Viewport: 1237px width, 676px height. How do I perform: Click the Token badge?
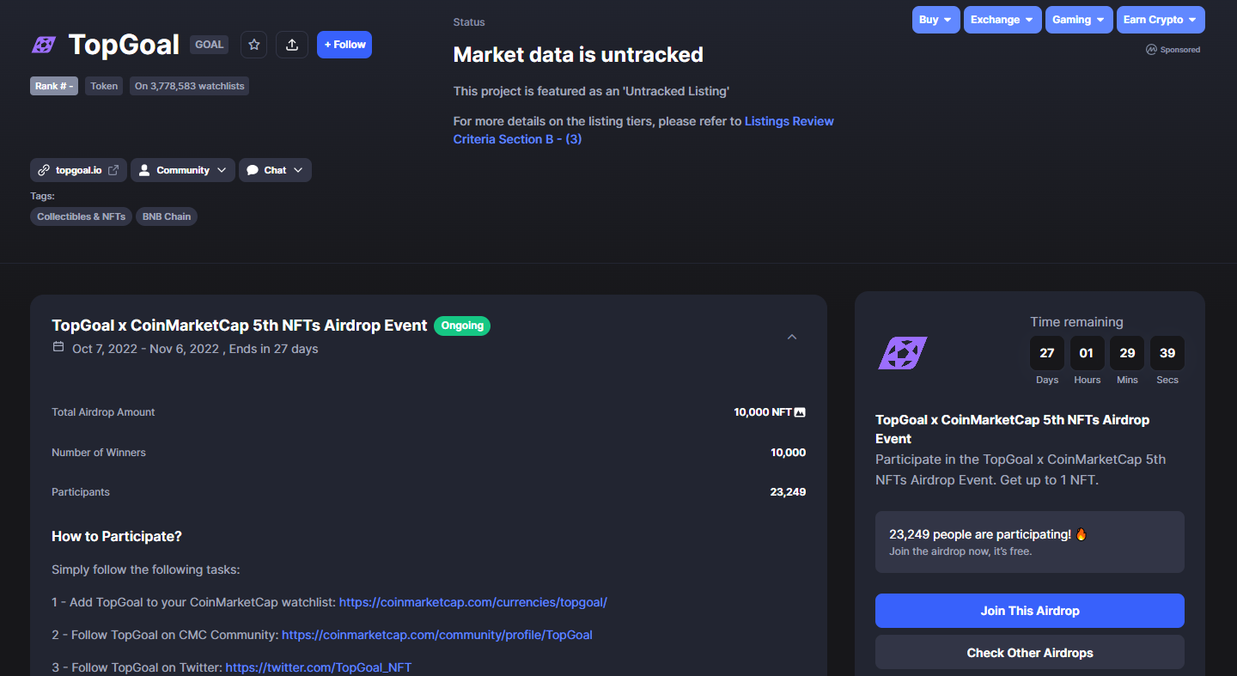click(104, 86)
